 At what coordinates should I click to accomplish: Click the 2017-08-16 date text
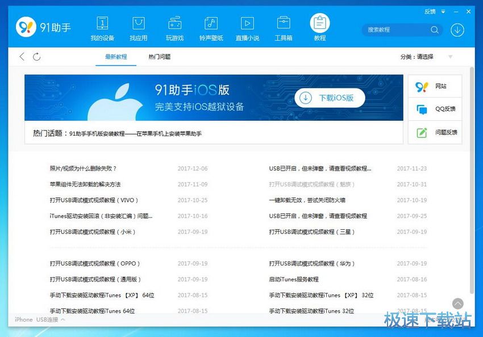(412, 279)
